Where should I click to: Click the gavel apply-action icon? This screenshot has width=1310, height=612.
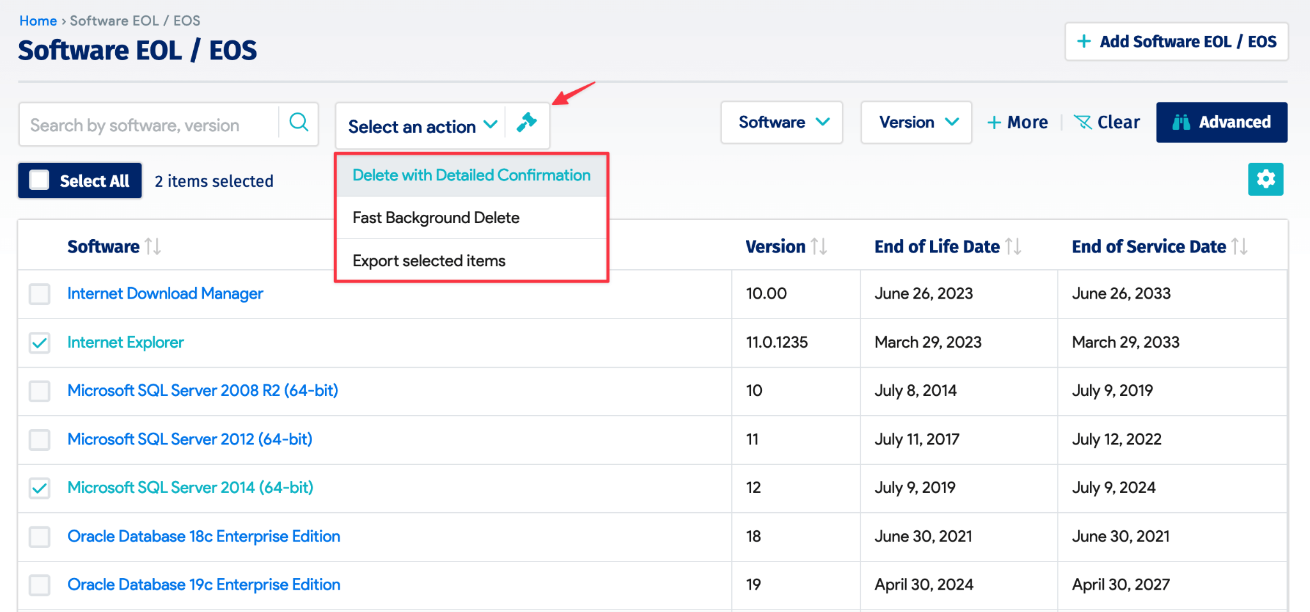[x=527, y=122]
